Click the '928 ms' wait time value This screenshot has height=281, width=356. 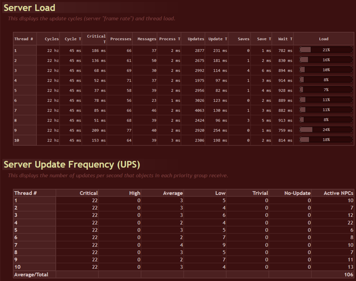click(x=286, y=90)
